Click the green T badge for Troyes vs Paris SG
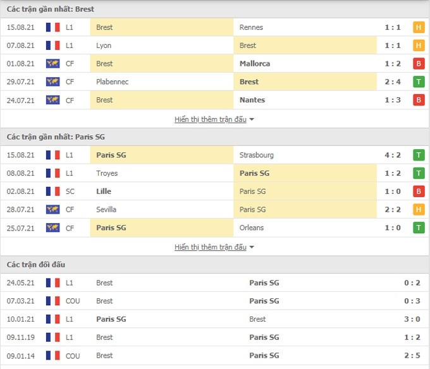Viewport: 430px width, 369px height. pos(419,173)
